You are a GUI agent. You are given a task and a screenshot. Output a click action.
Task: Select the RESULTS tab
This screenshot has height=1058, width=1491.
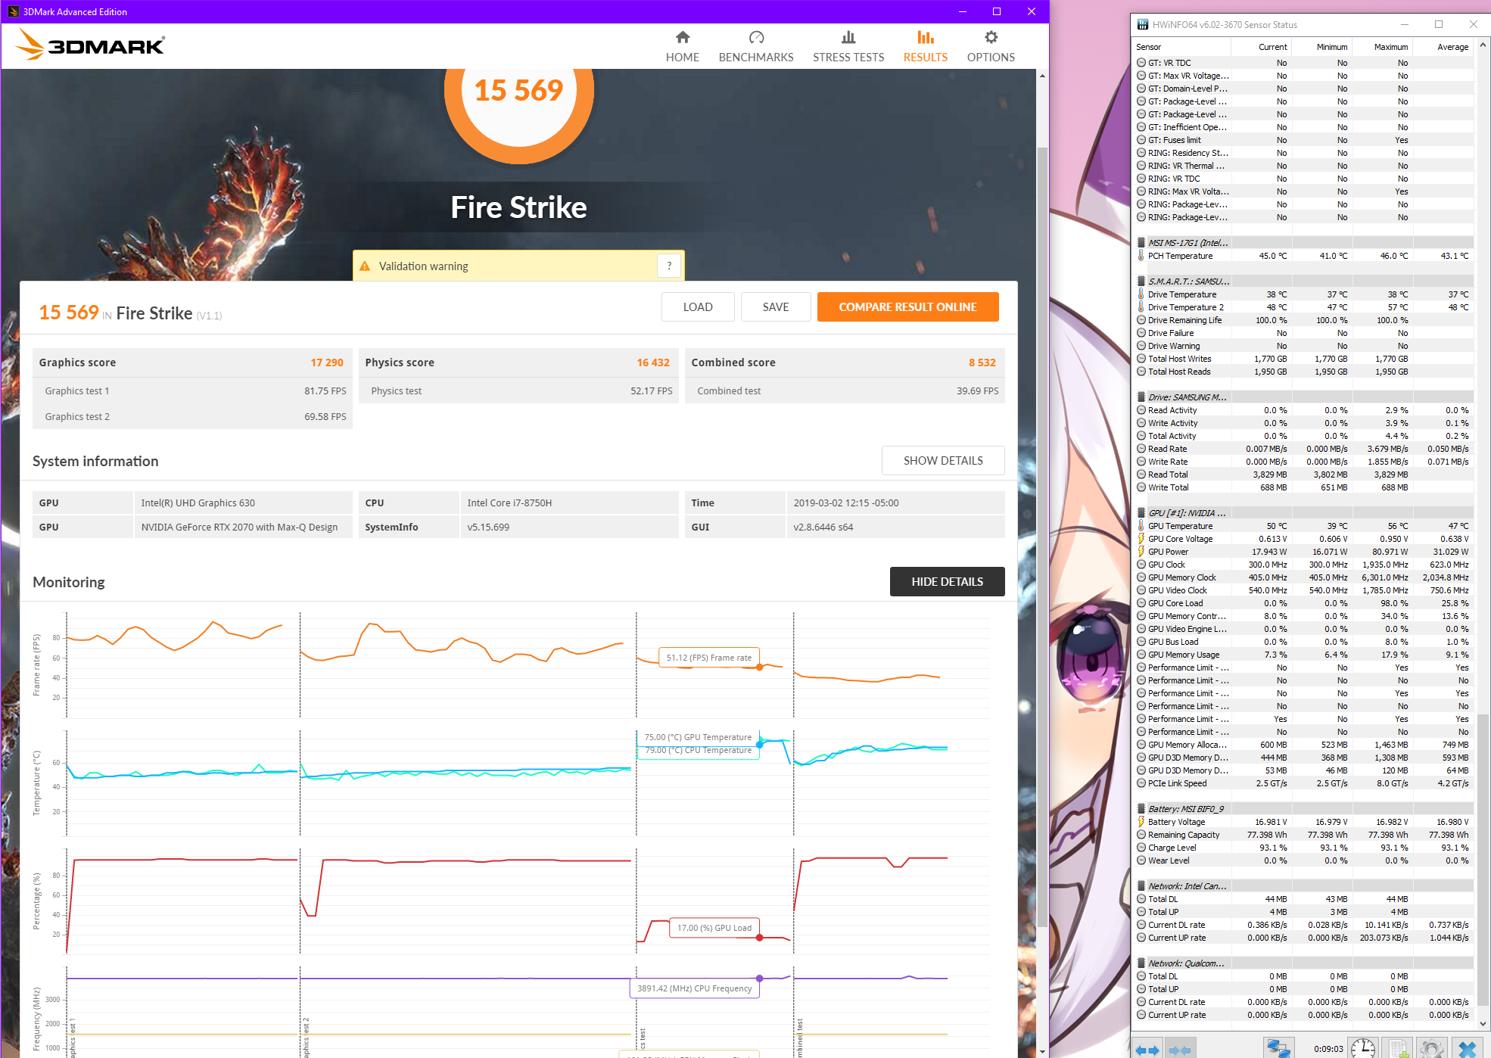point(925,47)
